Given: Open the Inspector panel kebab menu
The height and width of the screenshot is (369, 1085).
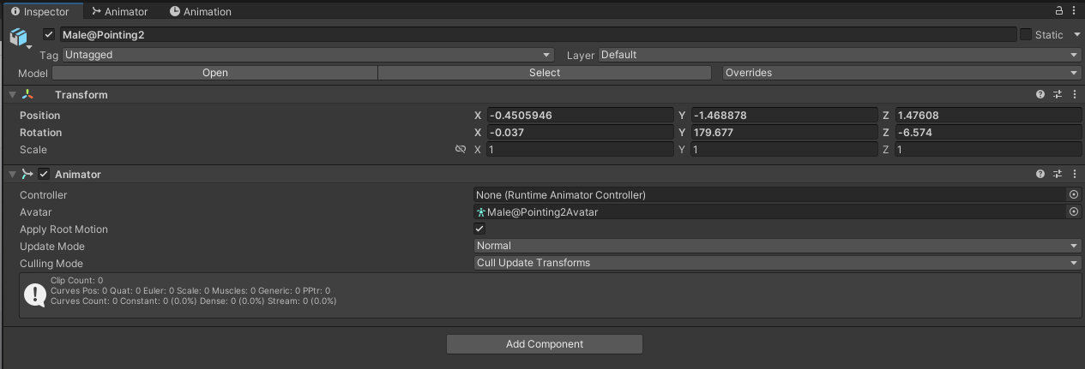Looking at the screenshot, I should (1075, 11).
